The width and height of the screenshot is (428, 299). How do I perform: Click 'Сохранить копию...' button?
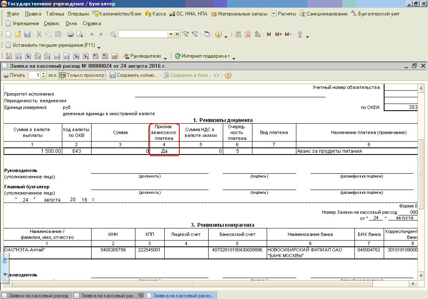[x=134, y=76]
